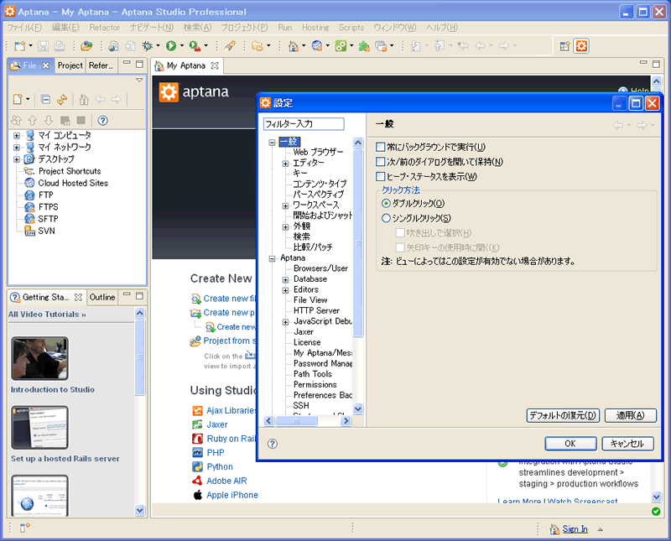This screenshot has height=541, width=671.
Task: Click the Python icon in Using Studio list
Action: click(197, 466)
